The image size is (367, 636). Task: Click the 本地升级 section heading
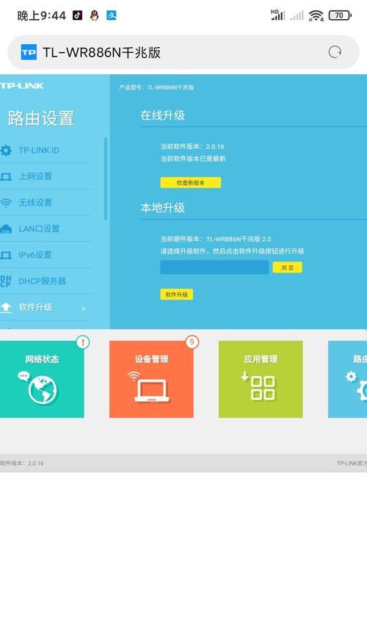point(163,208)
